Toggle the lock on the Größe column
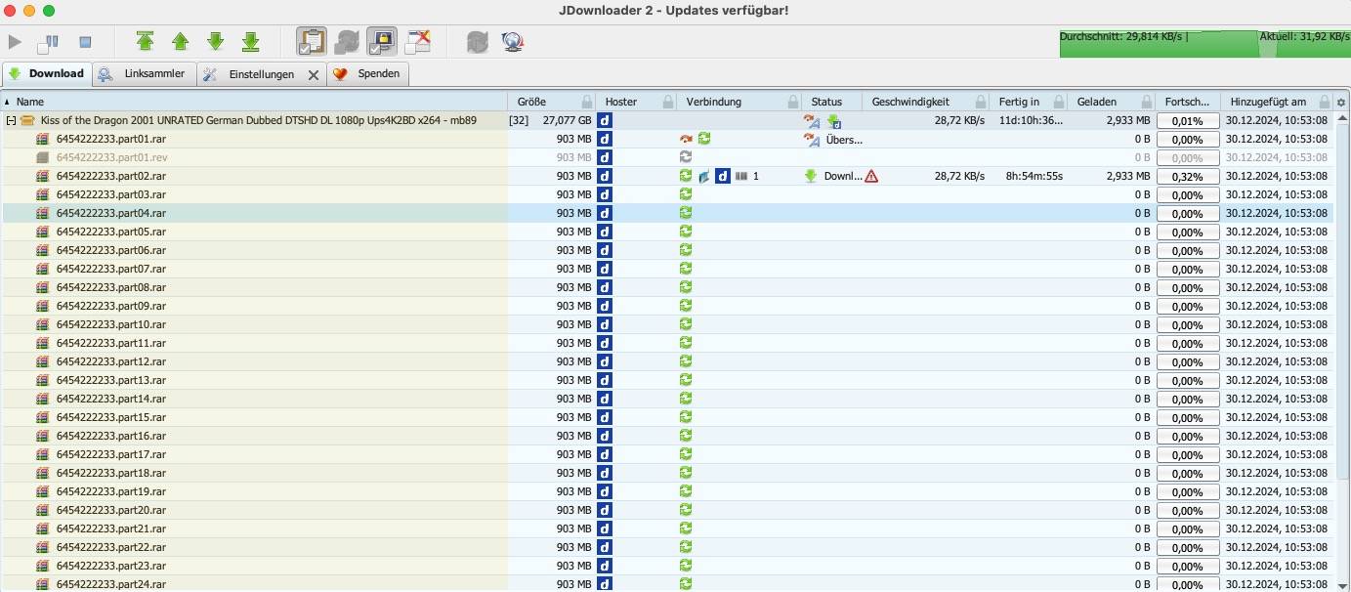 (587, 102)
